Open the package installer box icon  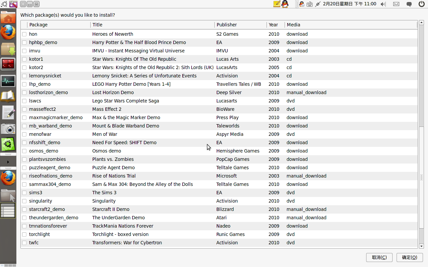(x=8, y=49)
